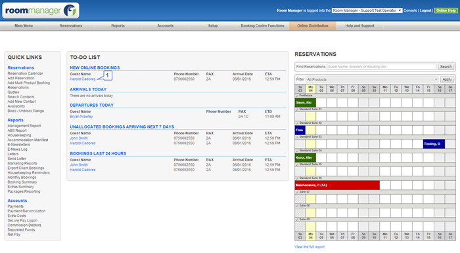The image size is (460, 253).
Task: Click the Logout link
Action: (425, 10)
